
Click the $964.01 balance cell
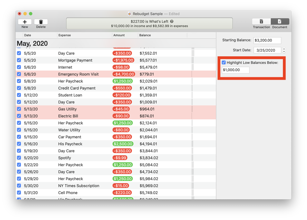tap(147, 109)
